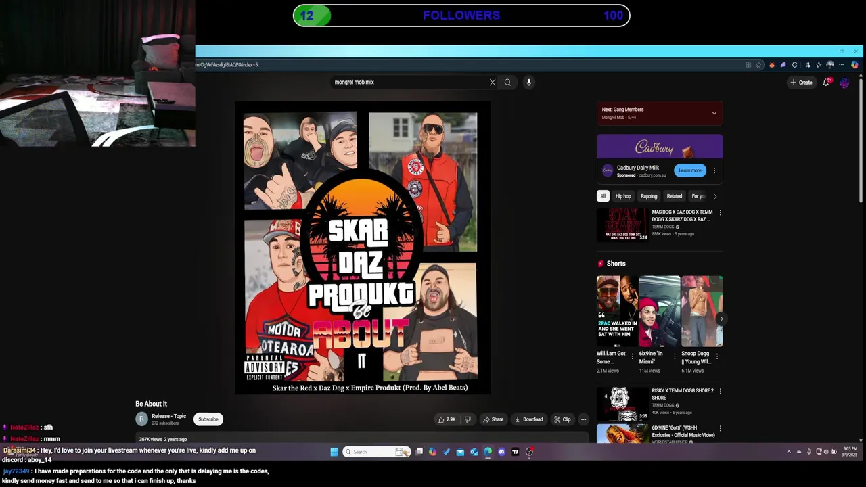Image resolution: width=866 pixels, height=487 pixels.
Task: Open the clock showing 9:05 PM
Action: click(850, 451)
